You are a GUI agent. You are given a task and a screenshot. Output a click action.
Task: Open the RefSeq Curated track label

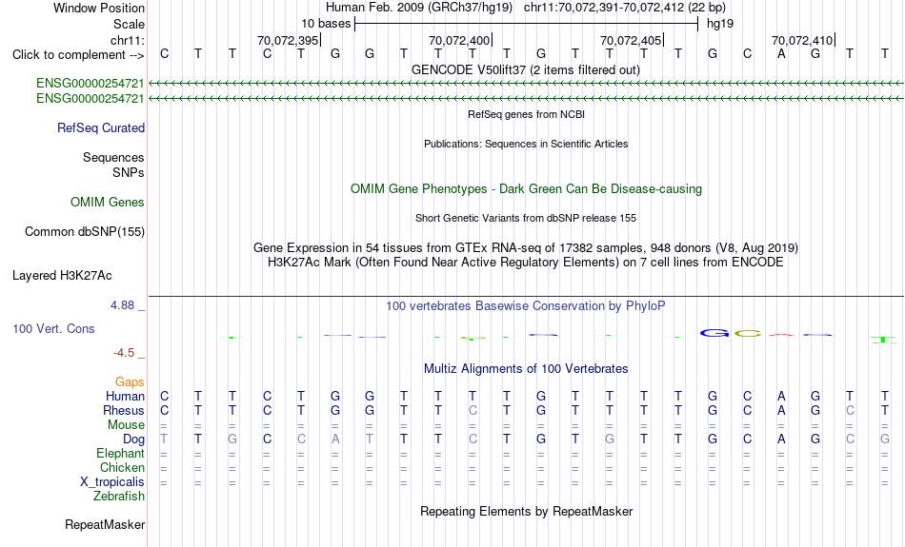[100, 128]
